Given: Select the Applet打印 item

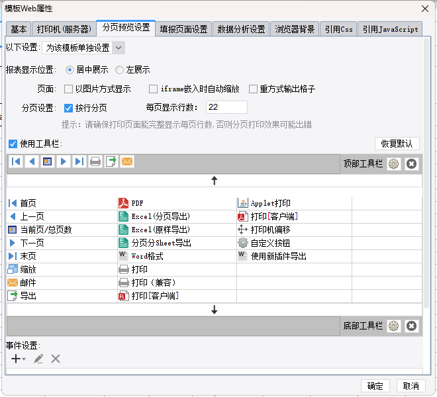Looking at the screenshot, I should tap(294, 203).
